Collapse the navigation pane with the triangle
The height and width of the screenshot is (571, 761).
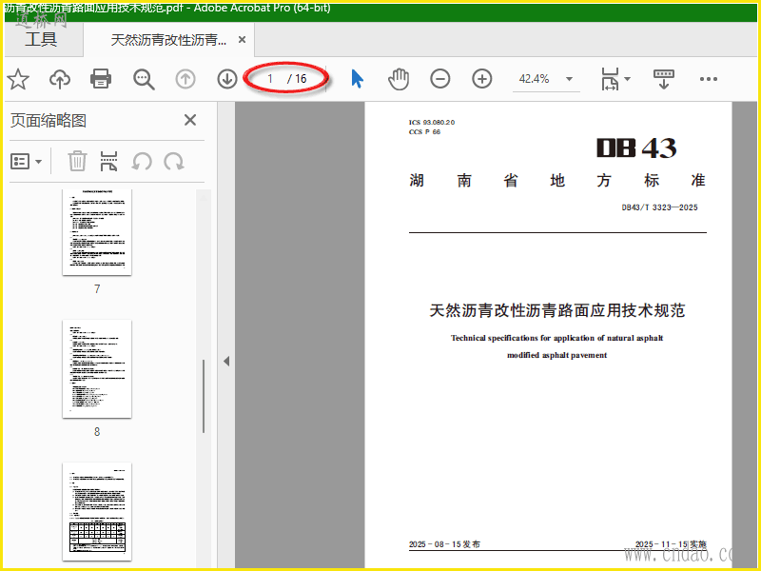226,361
